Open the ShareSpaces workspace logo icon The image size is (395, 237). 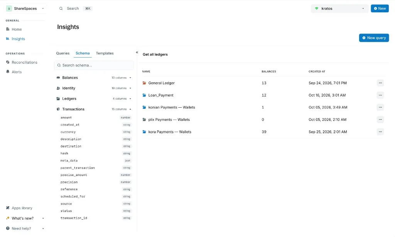coord(9,8)
